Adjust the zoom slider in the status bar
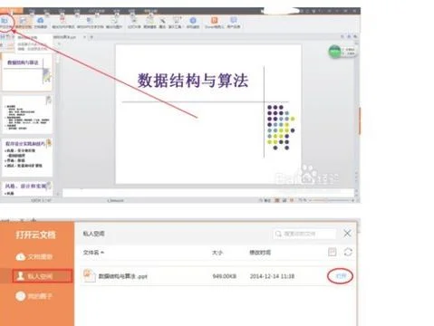Image resolution: width=434 pixels, height=326 pixels. point(331,200)
